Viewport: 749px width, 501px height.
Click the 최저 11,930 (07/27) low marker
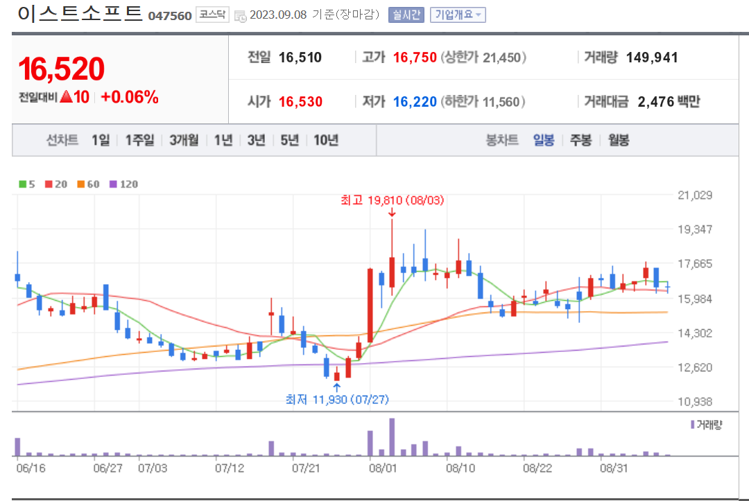337,399
